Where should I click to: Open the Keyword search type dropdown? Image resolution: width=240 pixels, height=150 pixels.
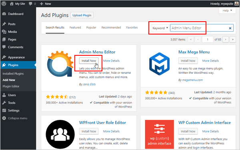160,28
